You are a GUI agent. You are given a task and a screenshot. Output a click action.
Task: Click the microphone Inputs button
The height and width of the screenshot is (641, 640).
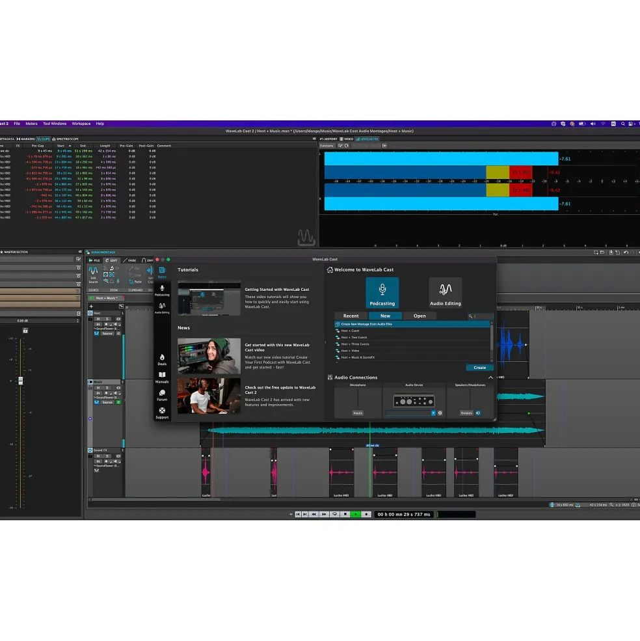(358, 413)
